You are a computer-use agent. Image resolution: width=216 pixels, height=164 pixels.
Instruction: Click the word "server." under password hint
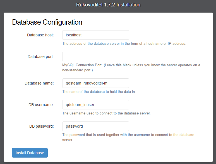[68, 140]
